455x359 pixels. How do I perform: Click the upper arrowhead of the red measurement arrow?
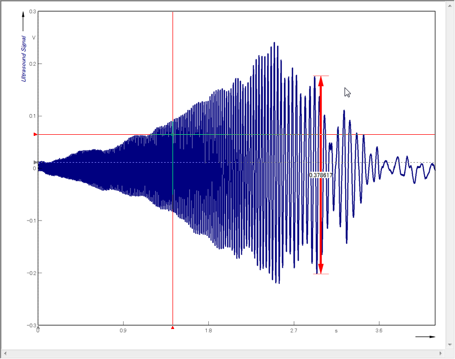(x=321, y=81)
